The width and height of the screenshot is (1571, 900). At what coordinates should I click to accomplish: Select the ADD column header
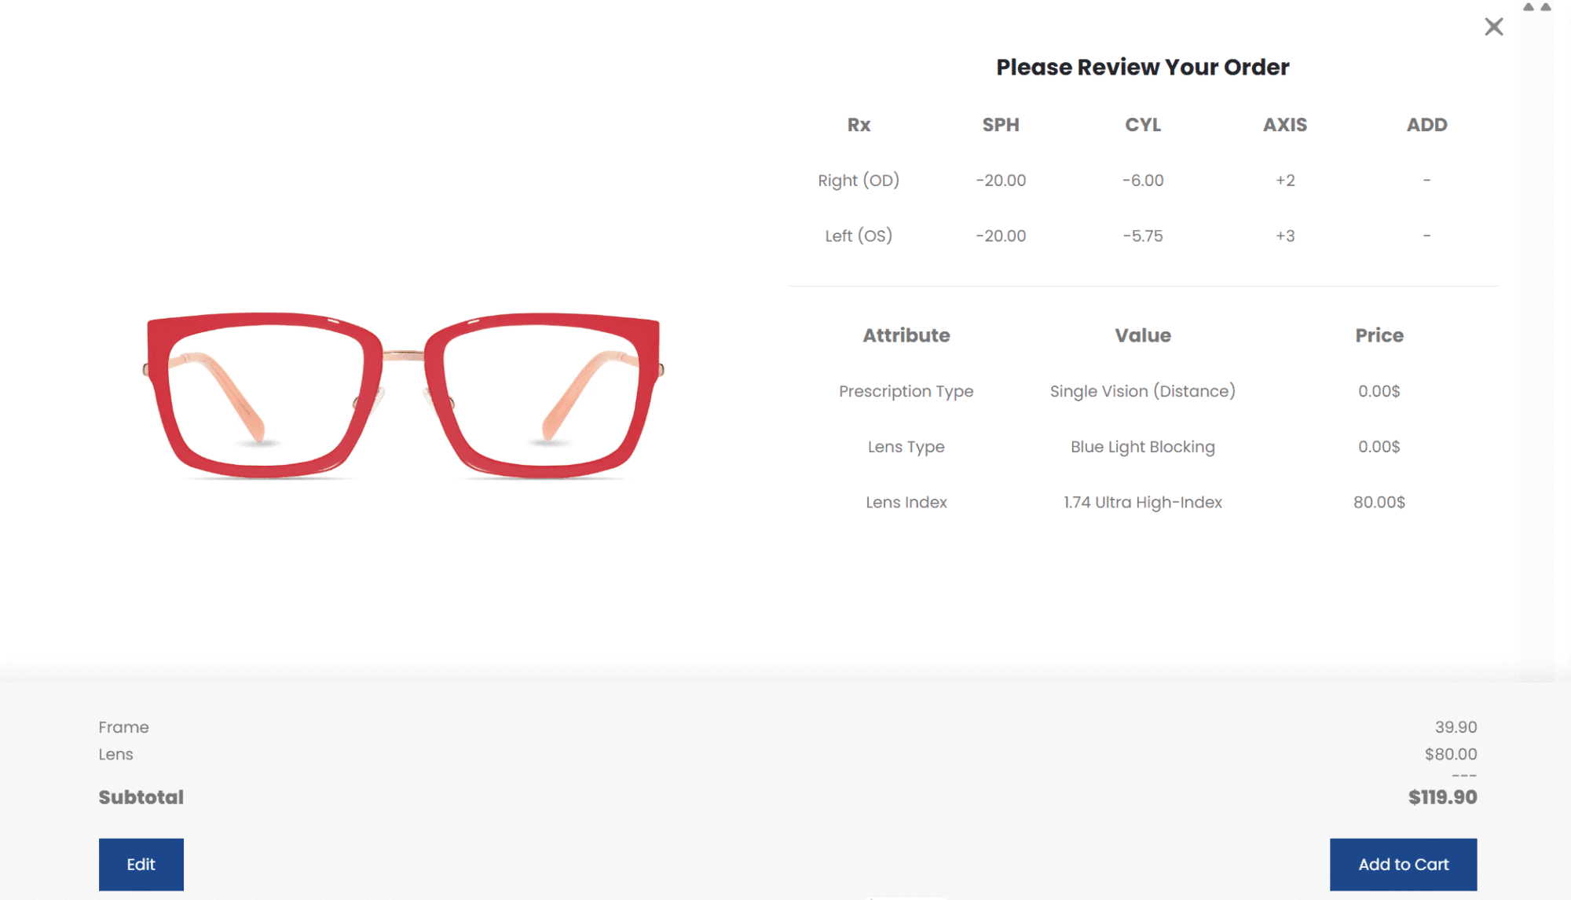click(1426, 125)
